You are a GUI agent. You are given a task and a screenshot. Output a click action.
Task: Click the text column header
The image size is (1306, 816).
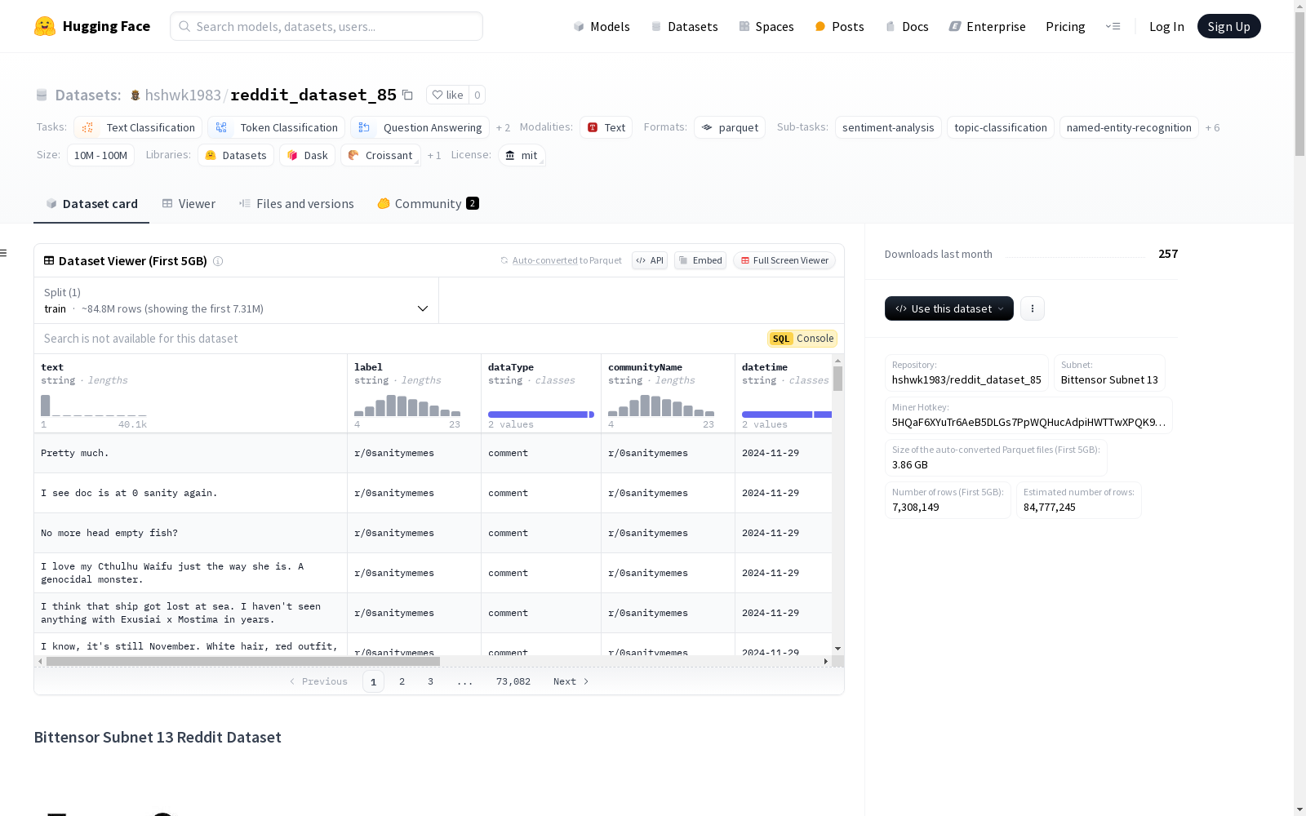click(x=190, y=393)
